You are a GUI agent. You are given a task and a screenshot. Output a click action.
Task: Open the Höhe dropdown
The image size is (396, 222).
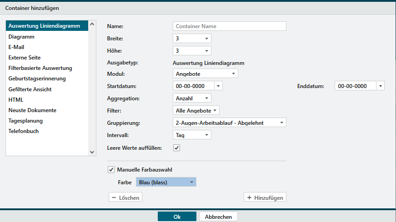tap(192, 50)
